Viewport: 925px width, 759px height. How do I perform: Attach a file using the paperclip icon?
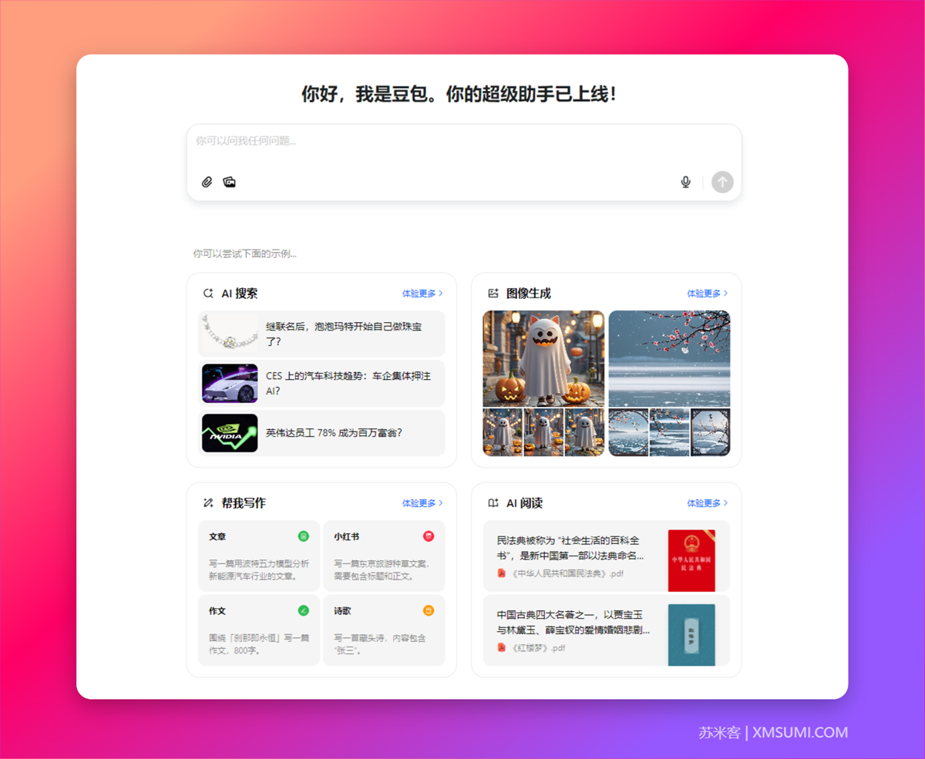(207, 182)
